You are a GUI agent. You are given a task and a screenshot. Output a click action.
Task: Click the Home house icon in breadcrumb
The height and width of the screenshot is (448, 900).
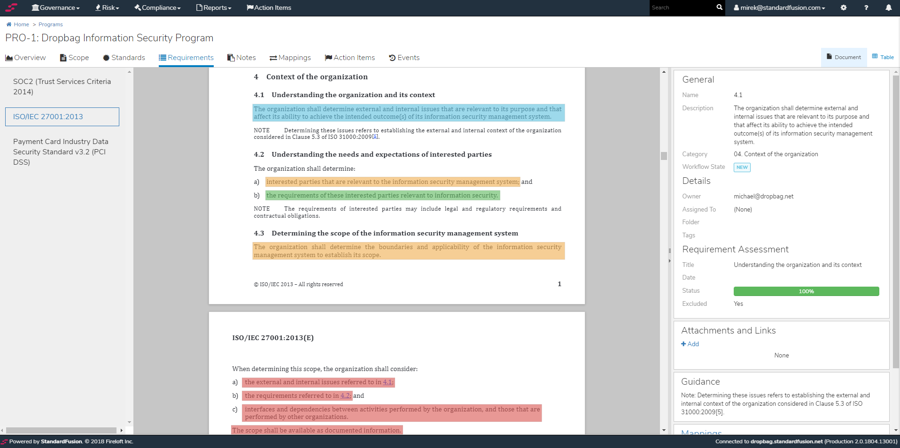9,24
